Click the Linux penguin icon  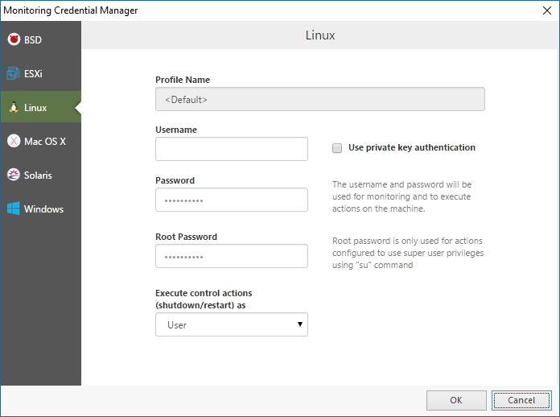[x=14, y=107]
